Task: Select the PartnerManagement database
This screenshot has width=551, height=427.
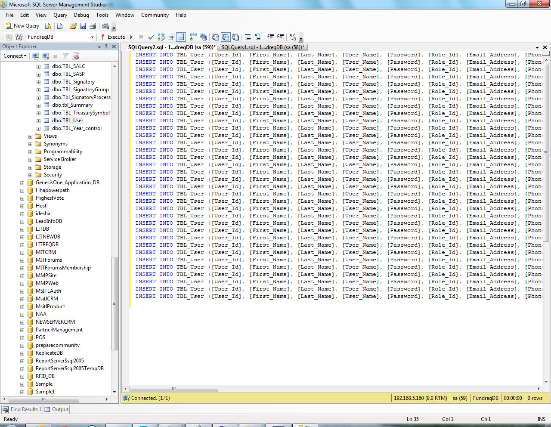Action: coord(59,330)
